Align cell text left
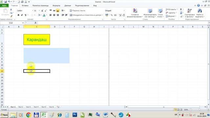Screen dimensions: 210x118 coord(51,15)
